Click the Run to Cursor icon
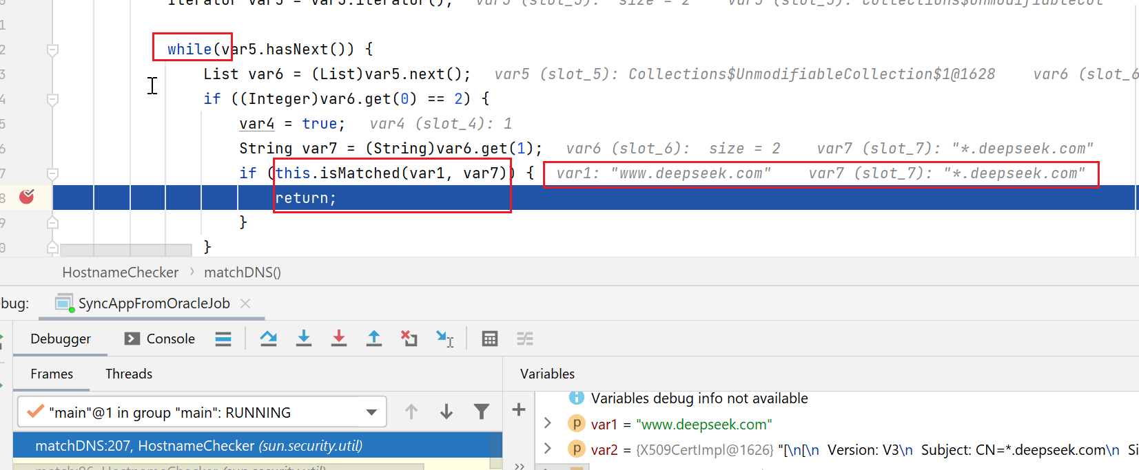This screenshot has height=470, width=1139. (x=444, y=339)
